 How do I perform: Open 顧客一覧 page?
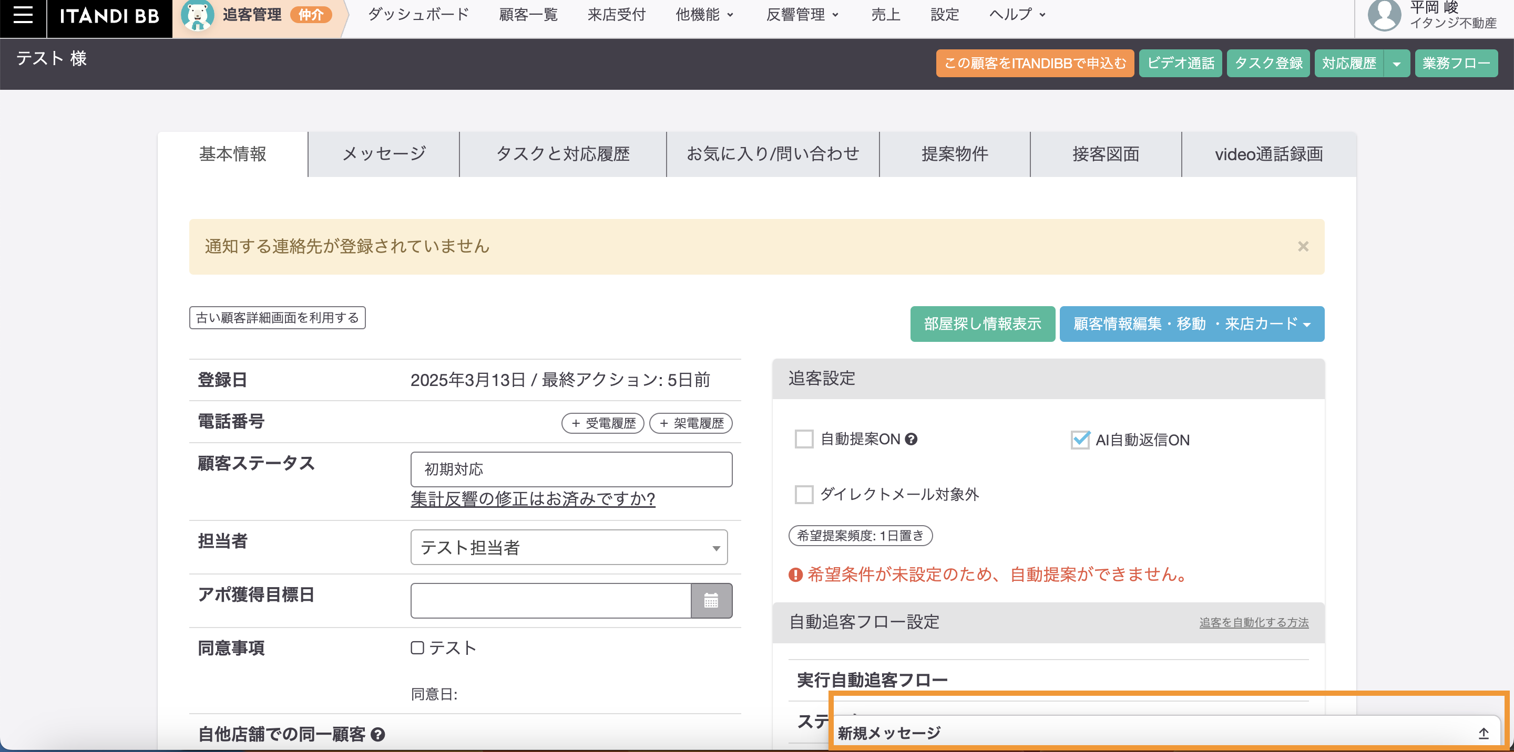coord(528,15)
